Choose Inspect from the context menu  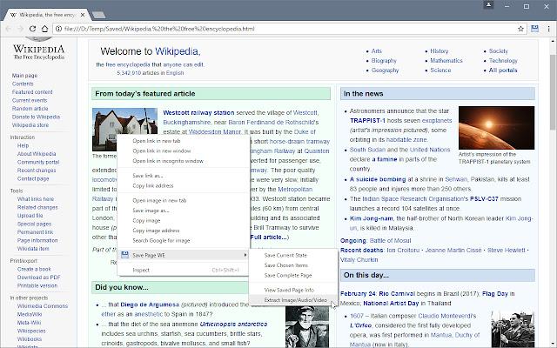pyautogui.click(x=141, y=270)
